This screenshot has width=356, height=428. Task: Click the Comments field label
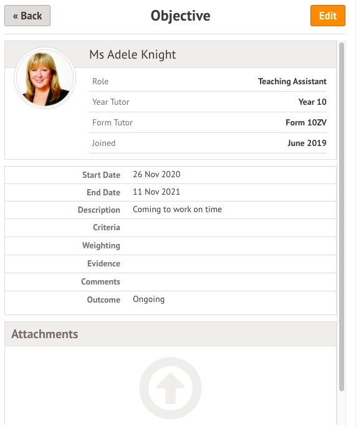pos(100,282)
